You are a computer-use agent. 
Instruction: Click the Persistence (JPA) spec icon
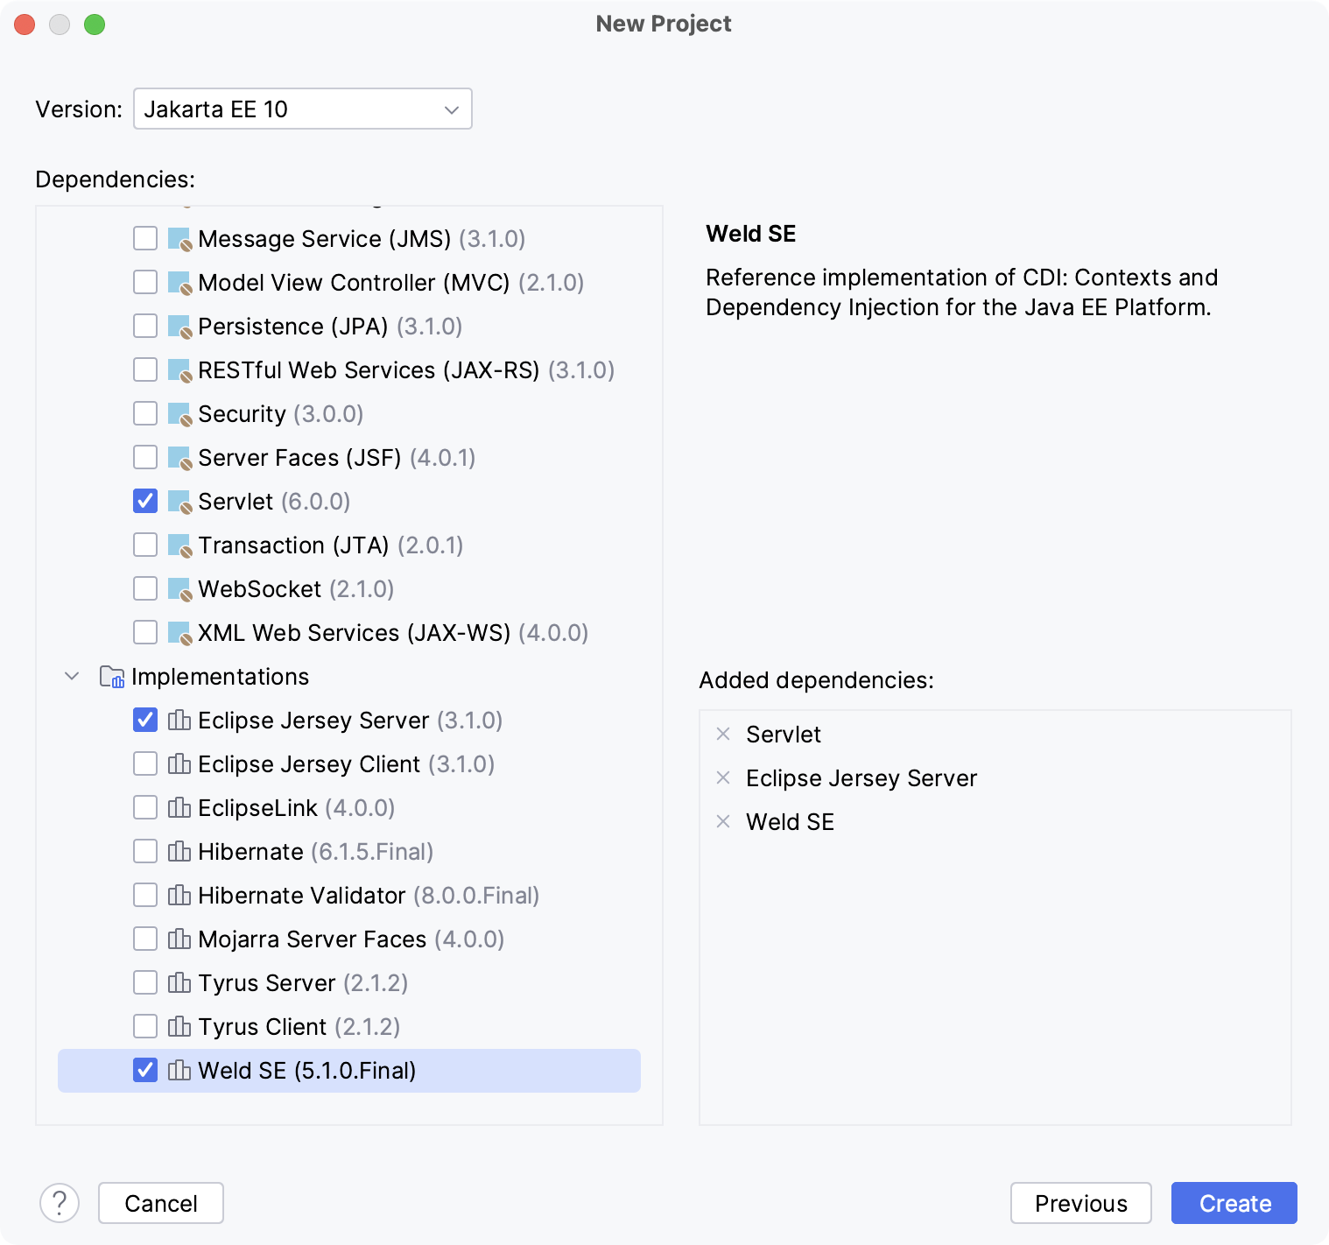[179, 327]
